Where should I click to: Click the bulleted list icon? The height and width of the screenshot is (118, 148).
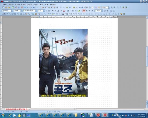tap(114, 11)
